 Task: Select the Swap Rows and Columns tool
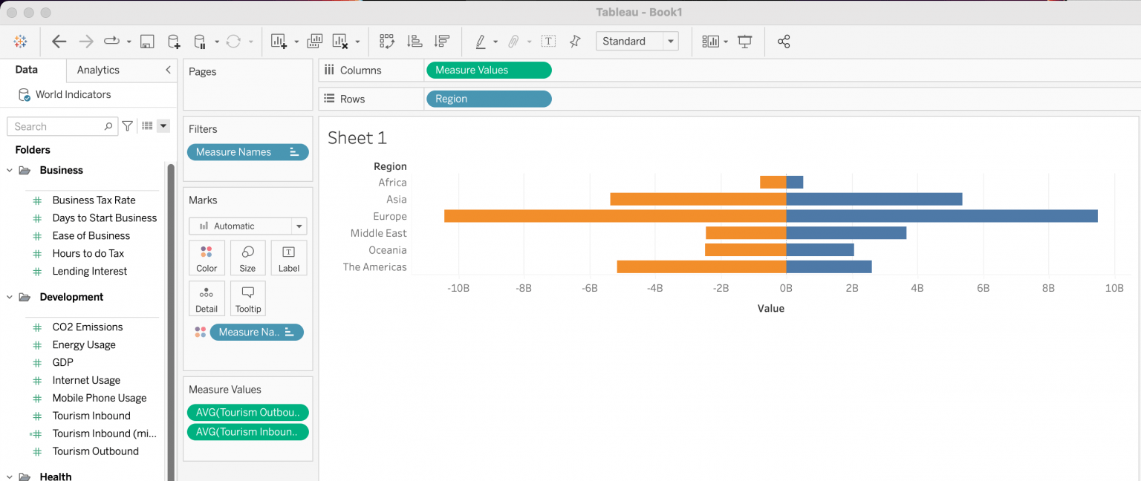tap(387, 41)
